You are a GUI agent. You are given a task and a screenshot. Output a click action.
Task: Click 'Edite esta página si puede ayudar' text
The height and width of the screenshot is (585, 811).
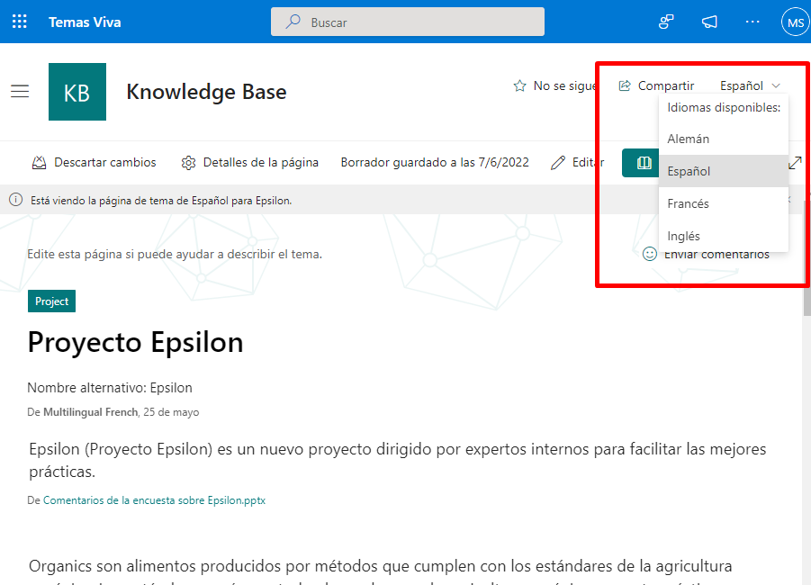pos(175,254)
